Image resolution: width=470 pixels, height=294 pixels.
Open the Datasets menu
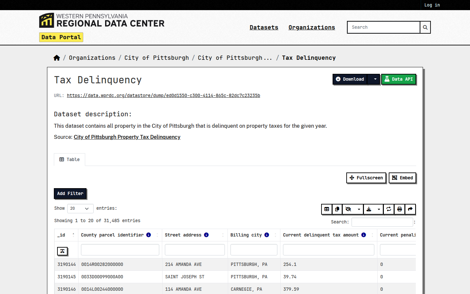coord(264,27)
